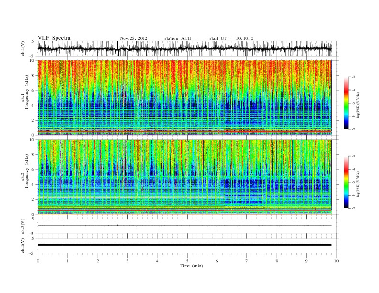This screenshot has width=379, height=293.
Task: Click the "2" kHz tick on ch.1 frequency axis
Action: (33, 120)
